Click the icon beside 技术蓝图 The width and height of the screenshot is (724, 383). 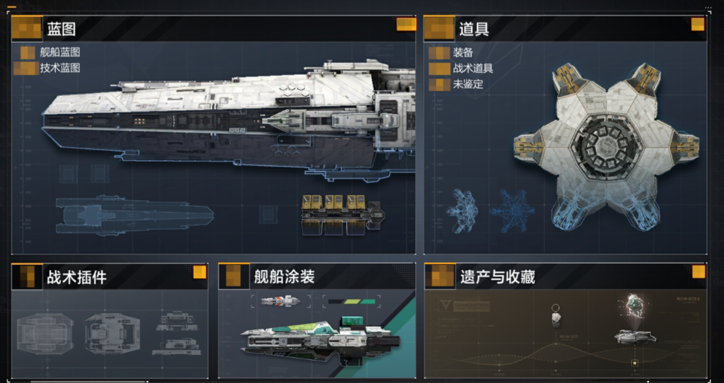[x=26, y=68]
